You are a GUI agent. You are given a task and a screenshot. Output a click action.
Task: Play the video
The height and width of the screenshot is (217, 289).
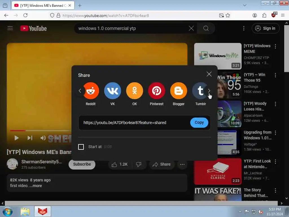[x=17, y=138]
